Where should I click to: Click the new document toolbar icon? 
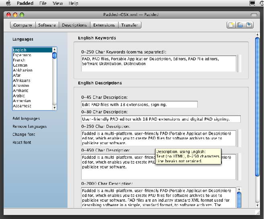(x=231, y=25)
